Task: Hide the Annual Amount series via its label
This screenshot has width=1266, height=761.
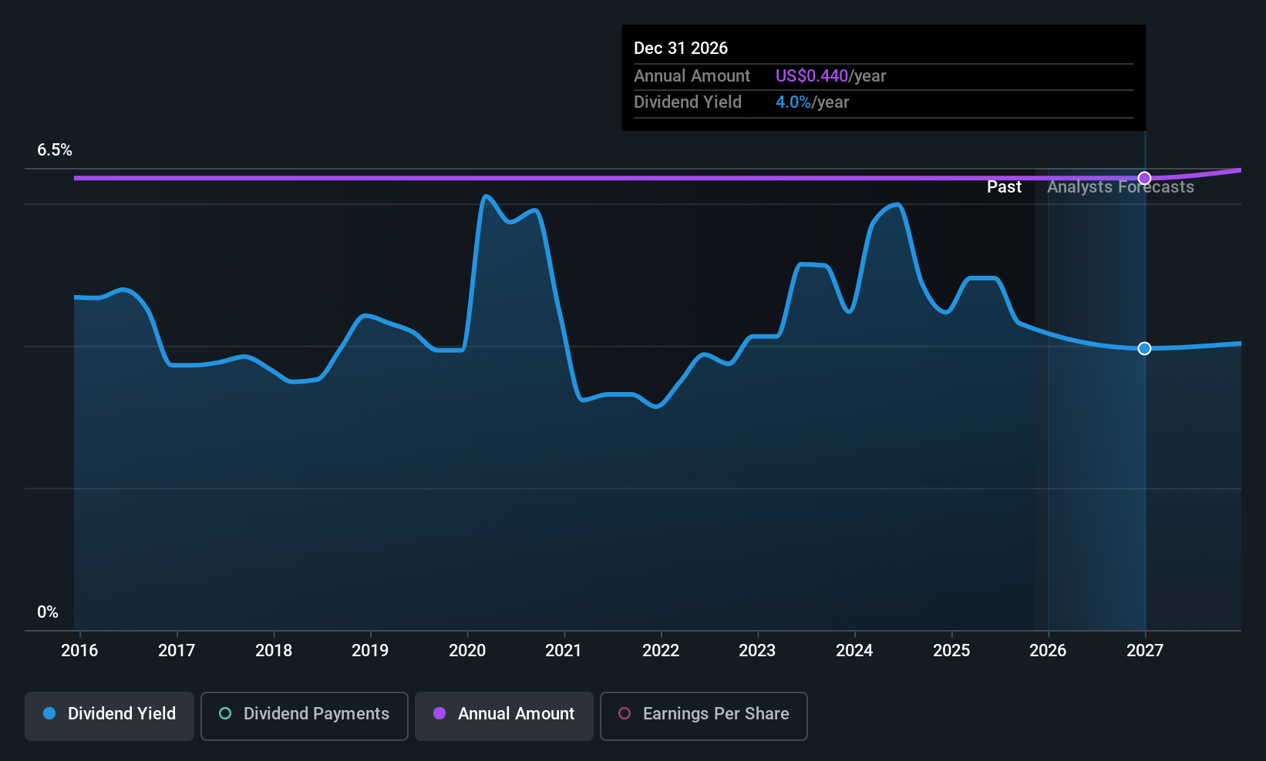Action: [x=516, y=714]
